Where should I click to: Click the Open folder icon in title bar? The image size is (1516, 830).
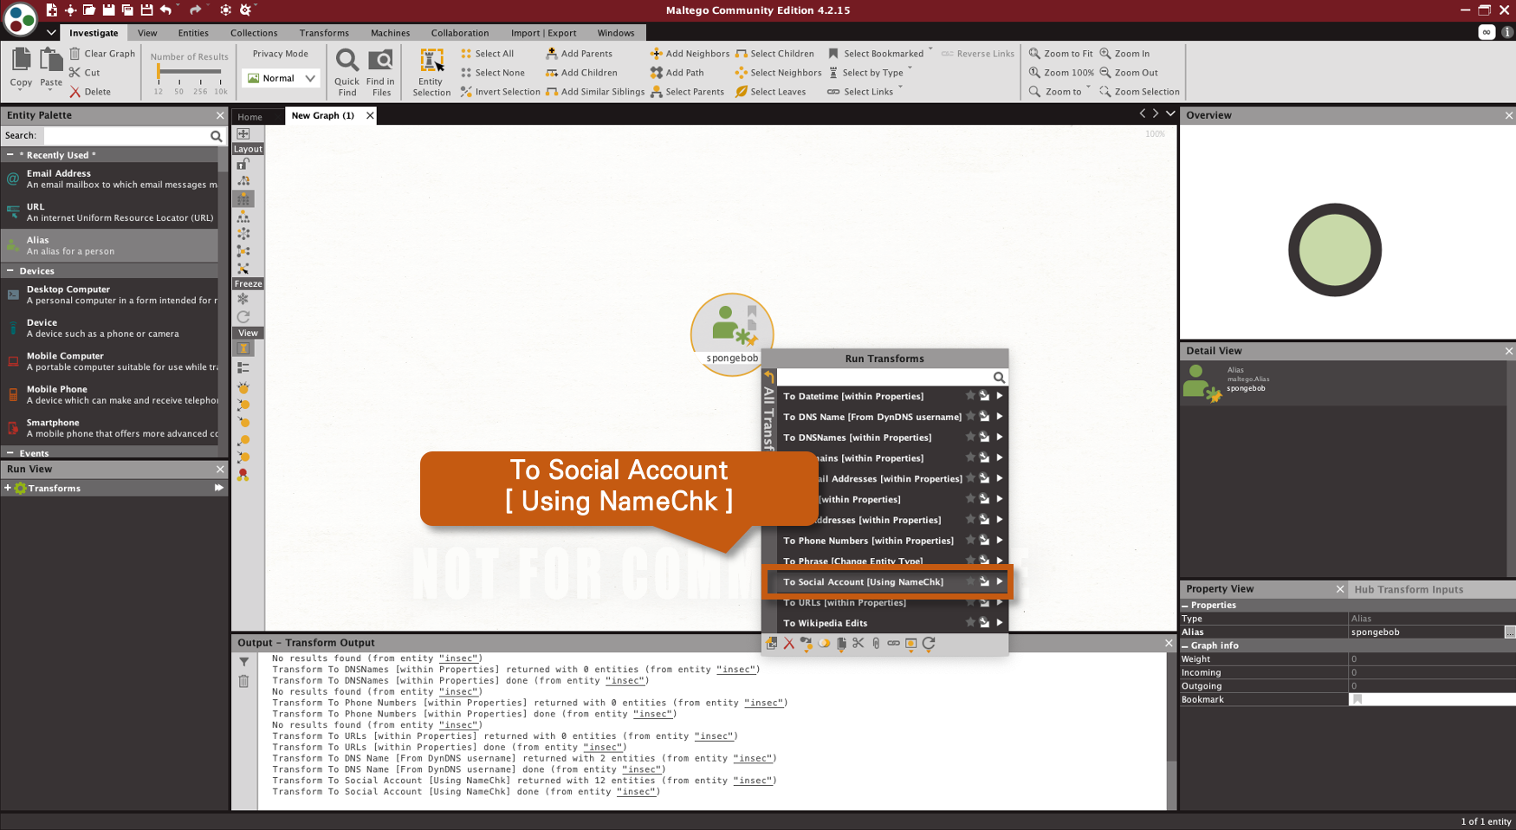point(88,10)
